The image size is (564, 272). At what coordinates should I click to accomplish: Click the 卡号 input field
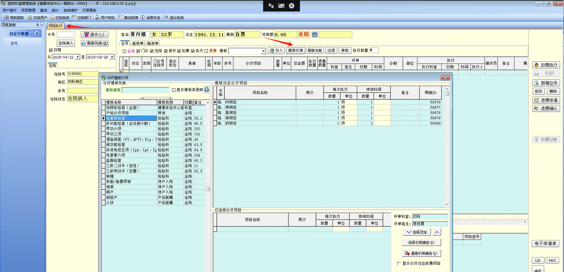pos(66,35)
